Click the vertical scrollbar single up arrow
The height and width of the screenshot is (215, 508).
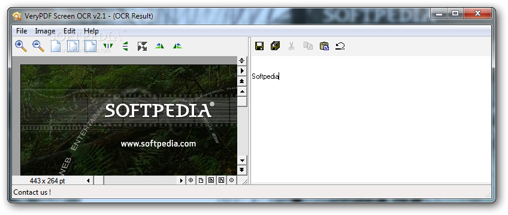pos(242,91)
